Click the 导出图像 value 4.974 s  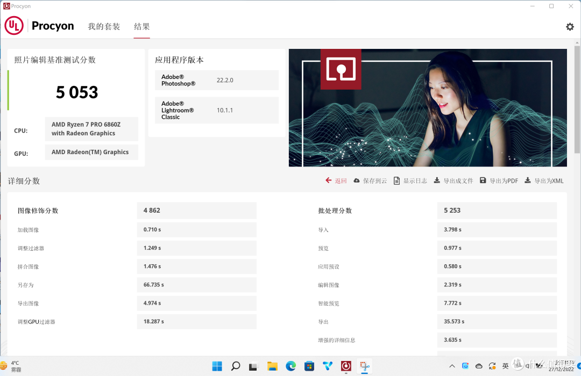[197, 303]
